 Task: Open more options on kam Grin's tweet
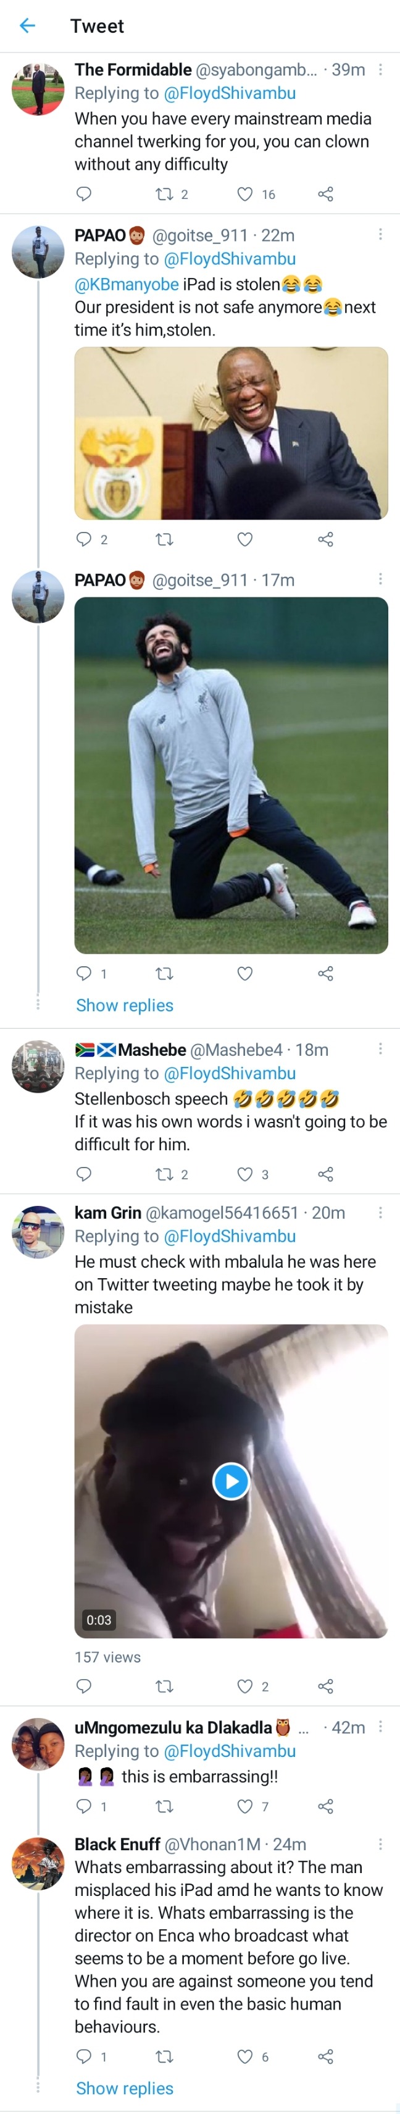click(380, 1212)
